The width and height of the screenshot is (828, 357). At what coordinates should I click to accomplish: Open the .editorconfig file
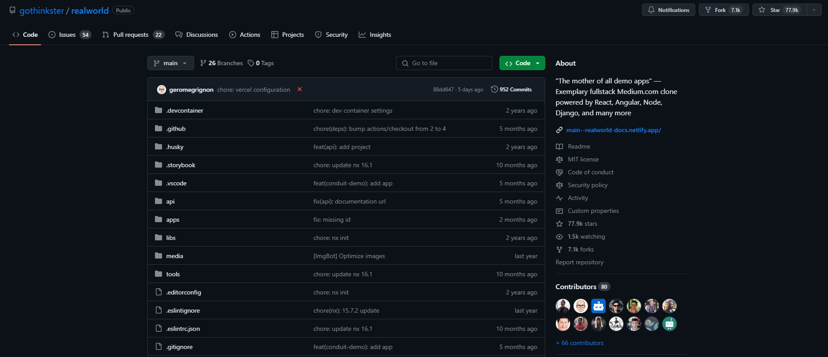point(184,292)
